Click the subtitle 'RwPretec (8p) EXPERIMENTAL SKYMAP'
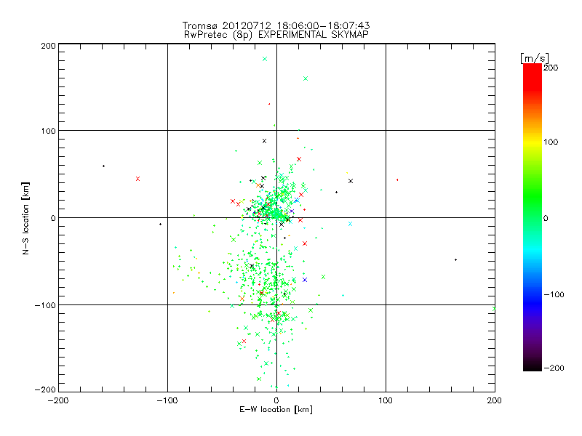Viewport: 582px width, 436px height. coord(276,35)
